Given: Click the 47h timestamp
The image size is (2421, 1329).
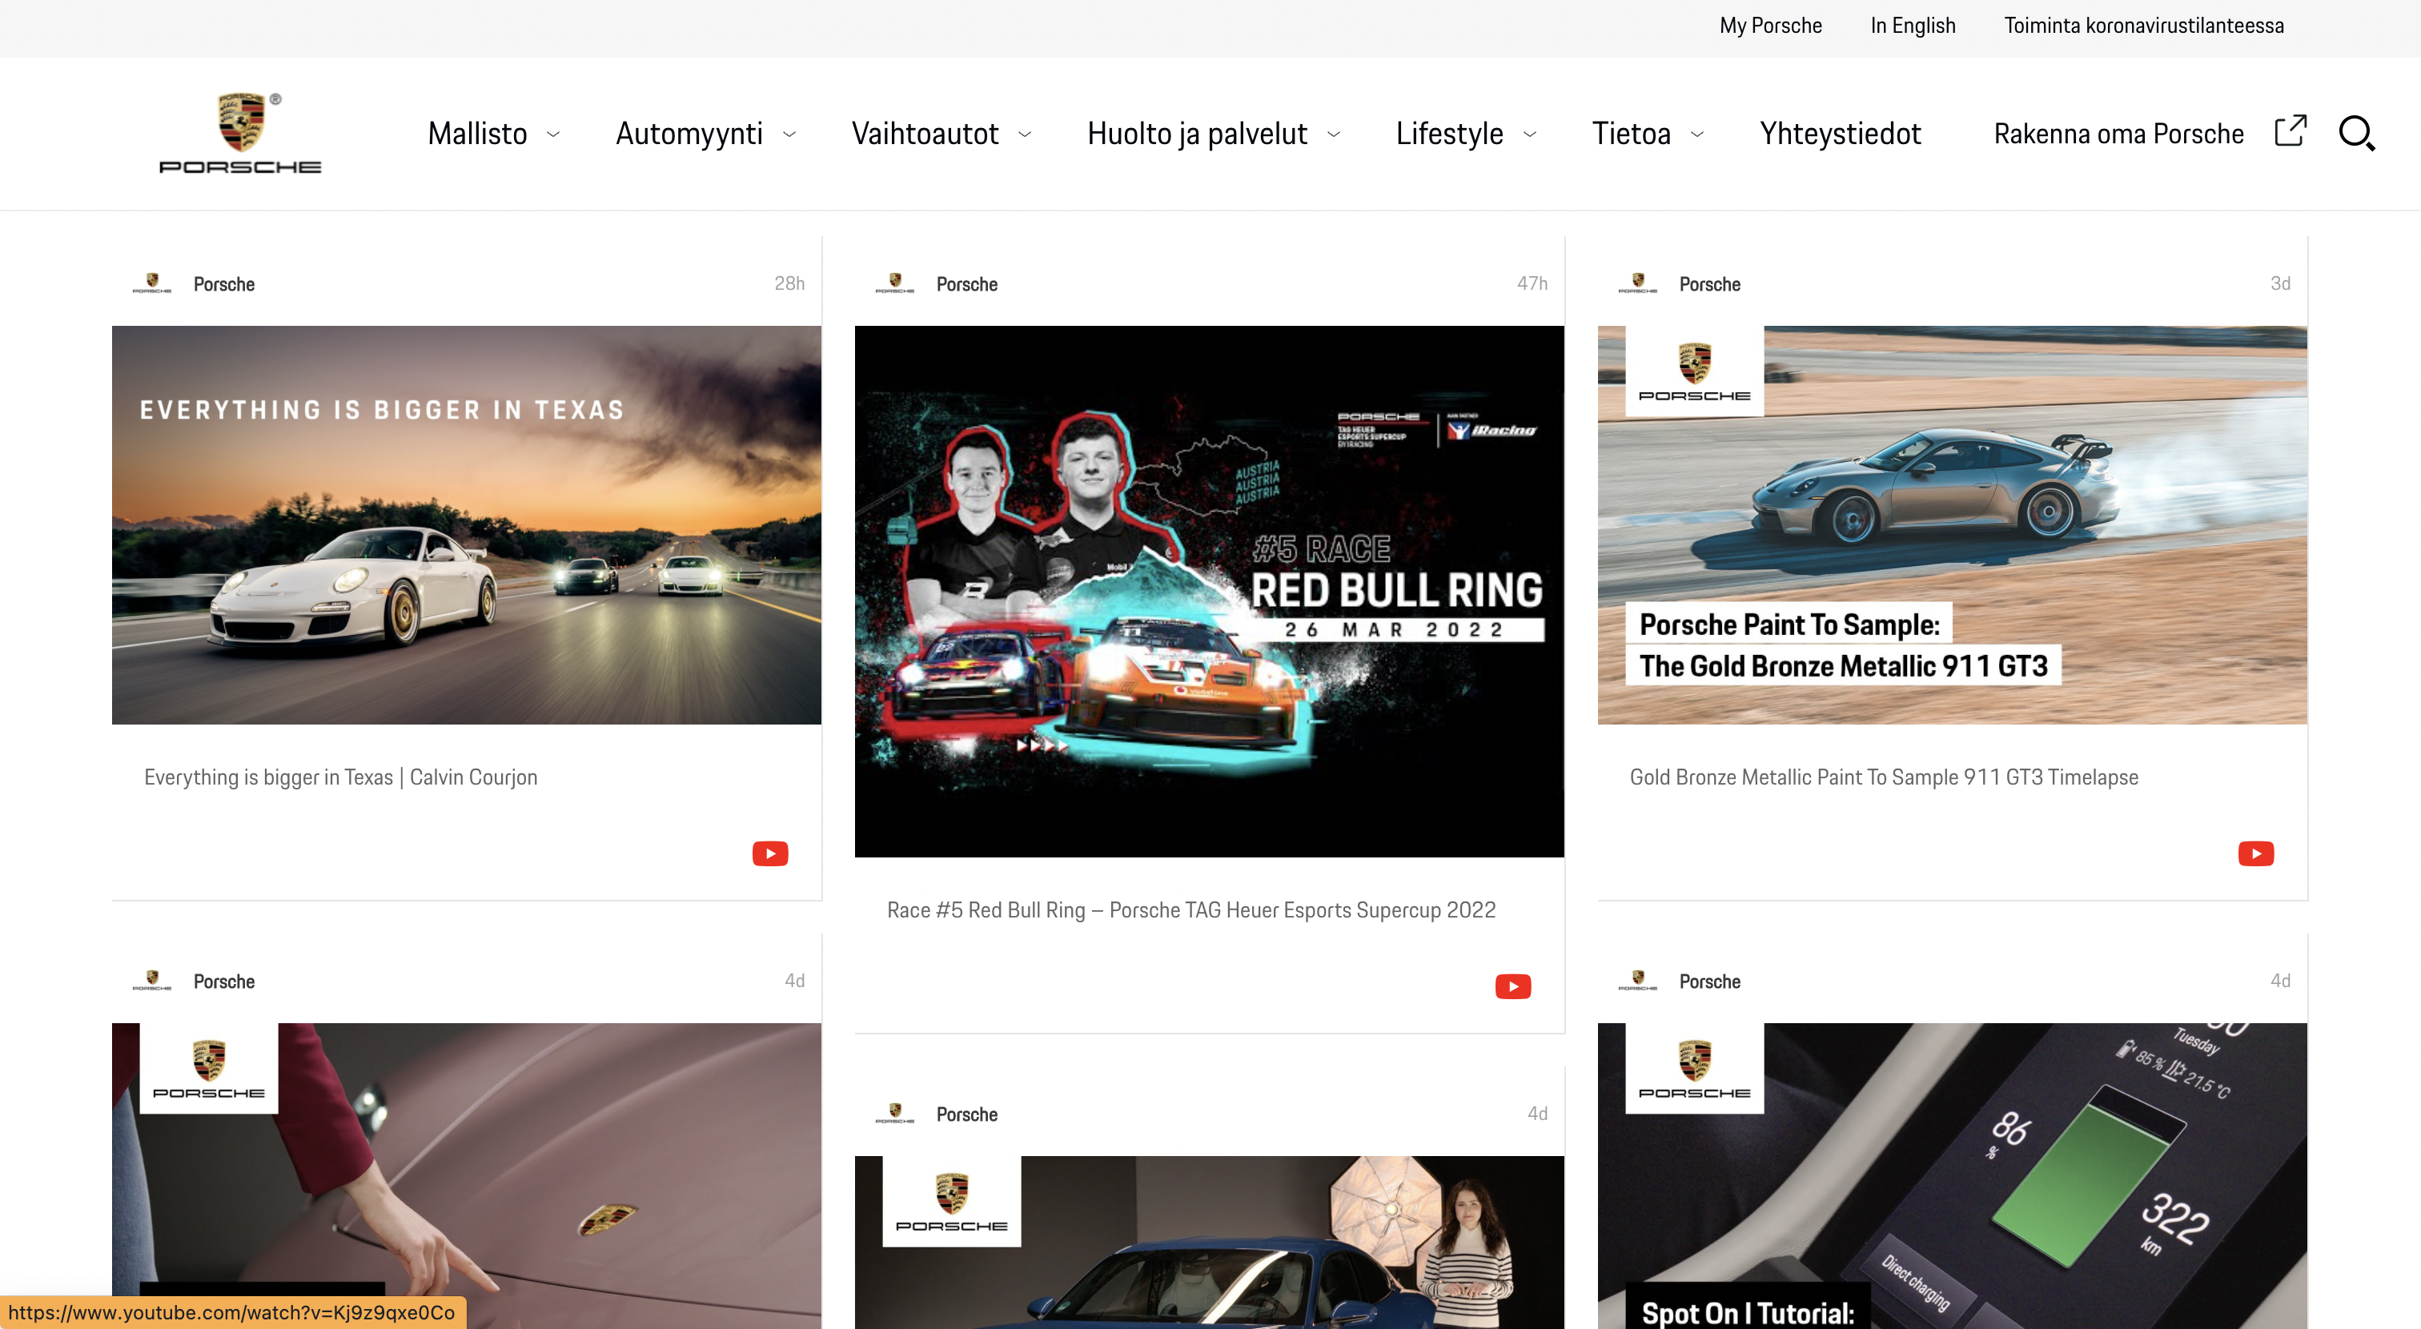Looking at the screenshot, I should coord(1532,283).
